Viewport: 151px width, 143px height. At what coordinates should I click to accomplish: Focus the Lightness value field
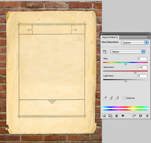click(142, 76)
